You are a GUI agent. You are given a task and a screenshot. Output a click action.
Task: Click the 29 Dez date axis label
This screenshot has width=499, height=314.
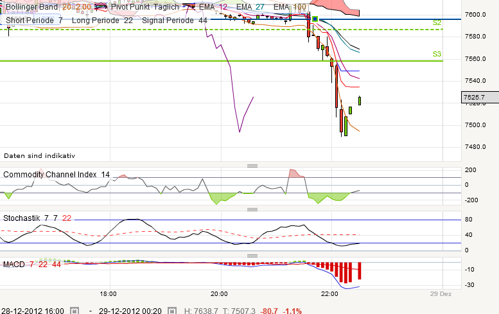441,293
